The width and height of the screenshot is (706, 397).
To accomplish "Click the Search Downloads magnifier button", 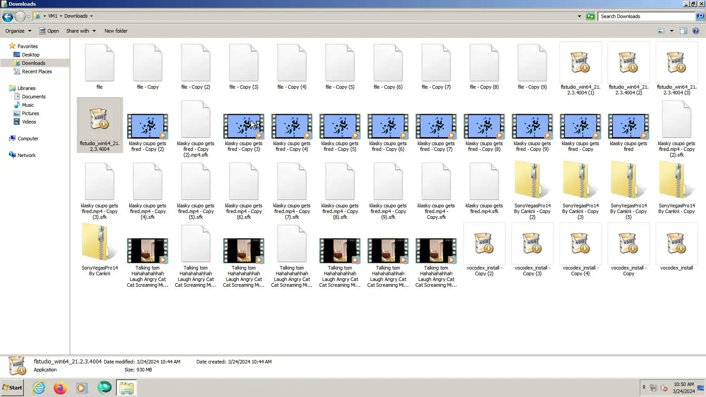I will tap(700, 16).
